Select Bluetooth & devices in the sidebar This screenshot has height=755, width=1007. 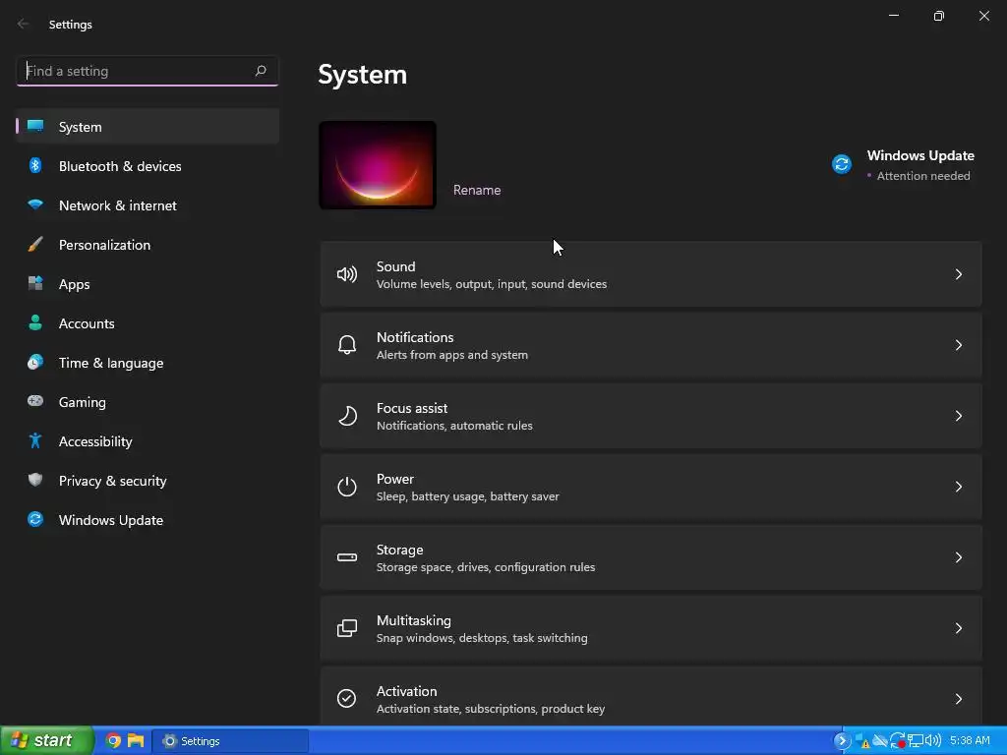point(148,165)
